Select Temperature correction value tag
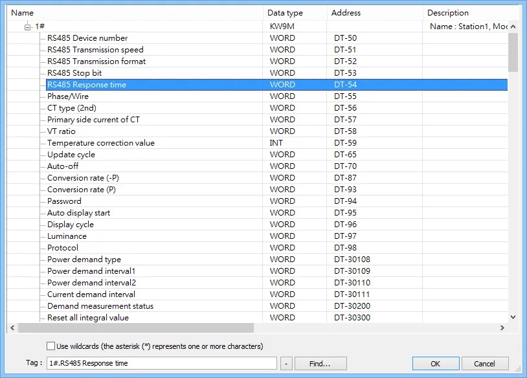Viewport: 527px width, 378px height. (101, 143)
